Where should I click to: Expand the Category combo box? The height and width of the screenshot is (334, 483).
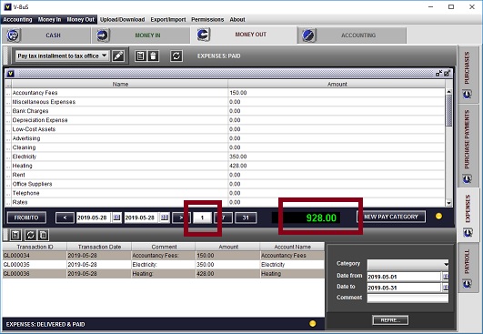(408, 264)
